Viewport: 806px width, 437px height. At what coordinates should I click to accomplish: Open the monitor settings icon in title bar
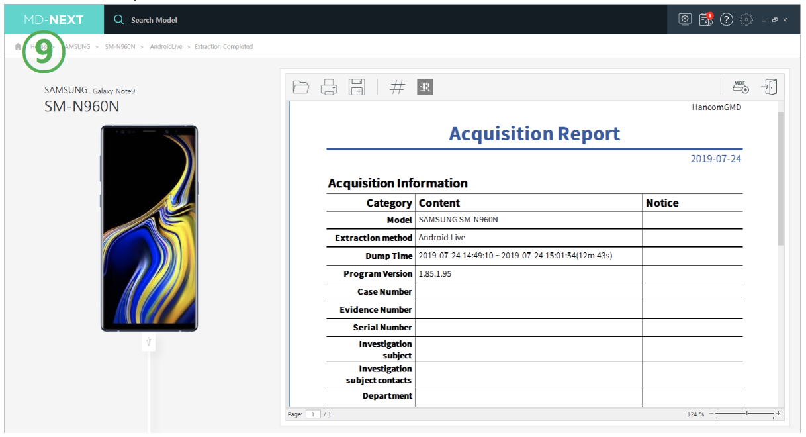(x=685, y=20)
